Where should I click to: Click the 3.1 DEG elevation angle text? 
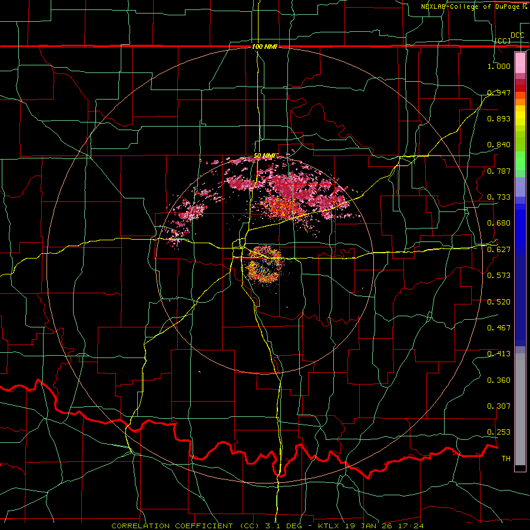pyautogui.click(x=283, y=526)
